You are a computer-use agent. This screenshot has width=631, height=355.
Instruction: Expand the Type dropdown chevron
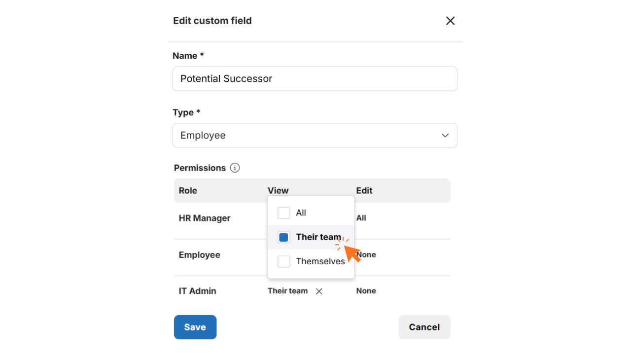click(445, 136)
